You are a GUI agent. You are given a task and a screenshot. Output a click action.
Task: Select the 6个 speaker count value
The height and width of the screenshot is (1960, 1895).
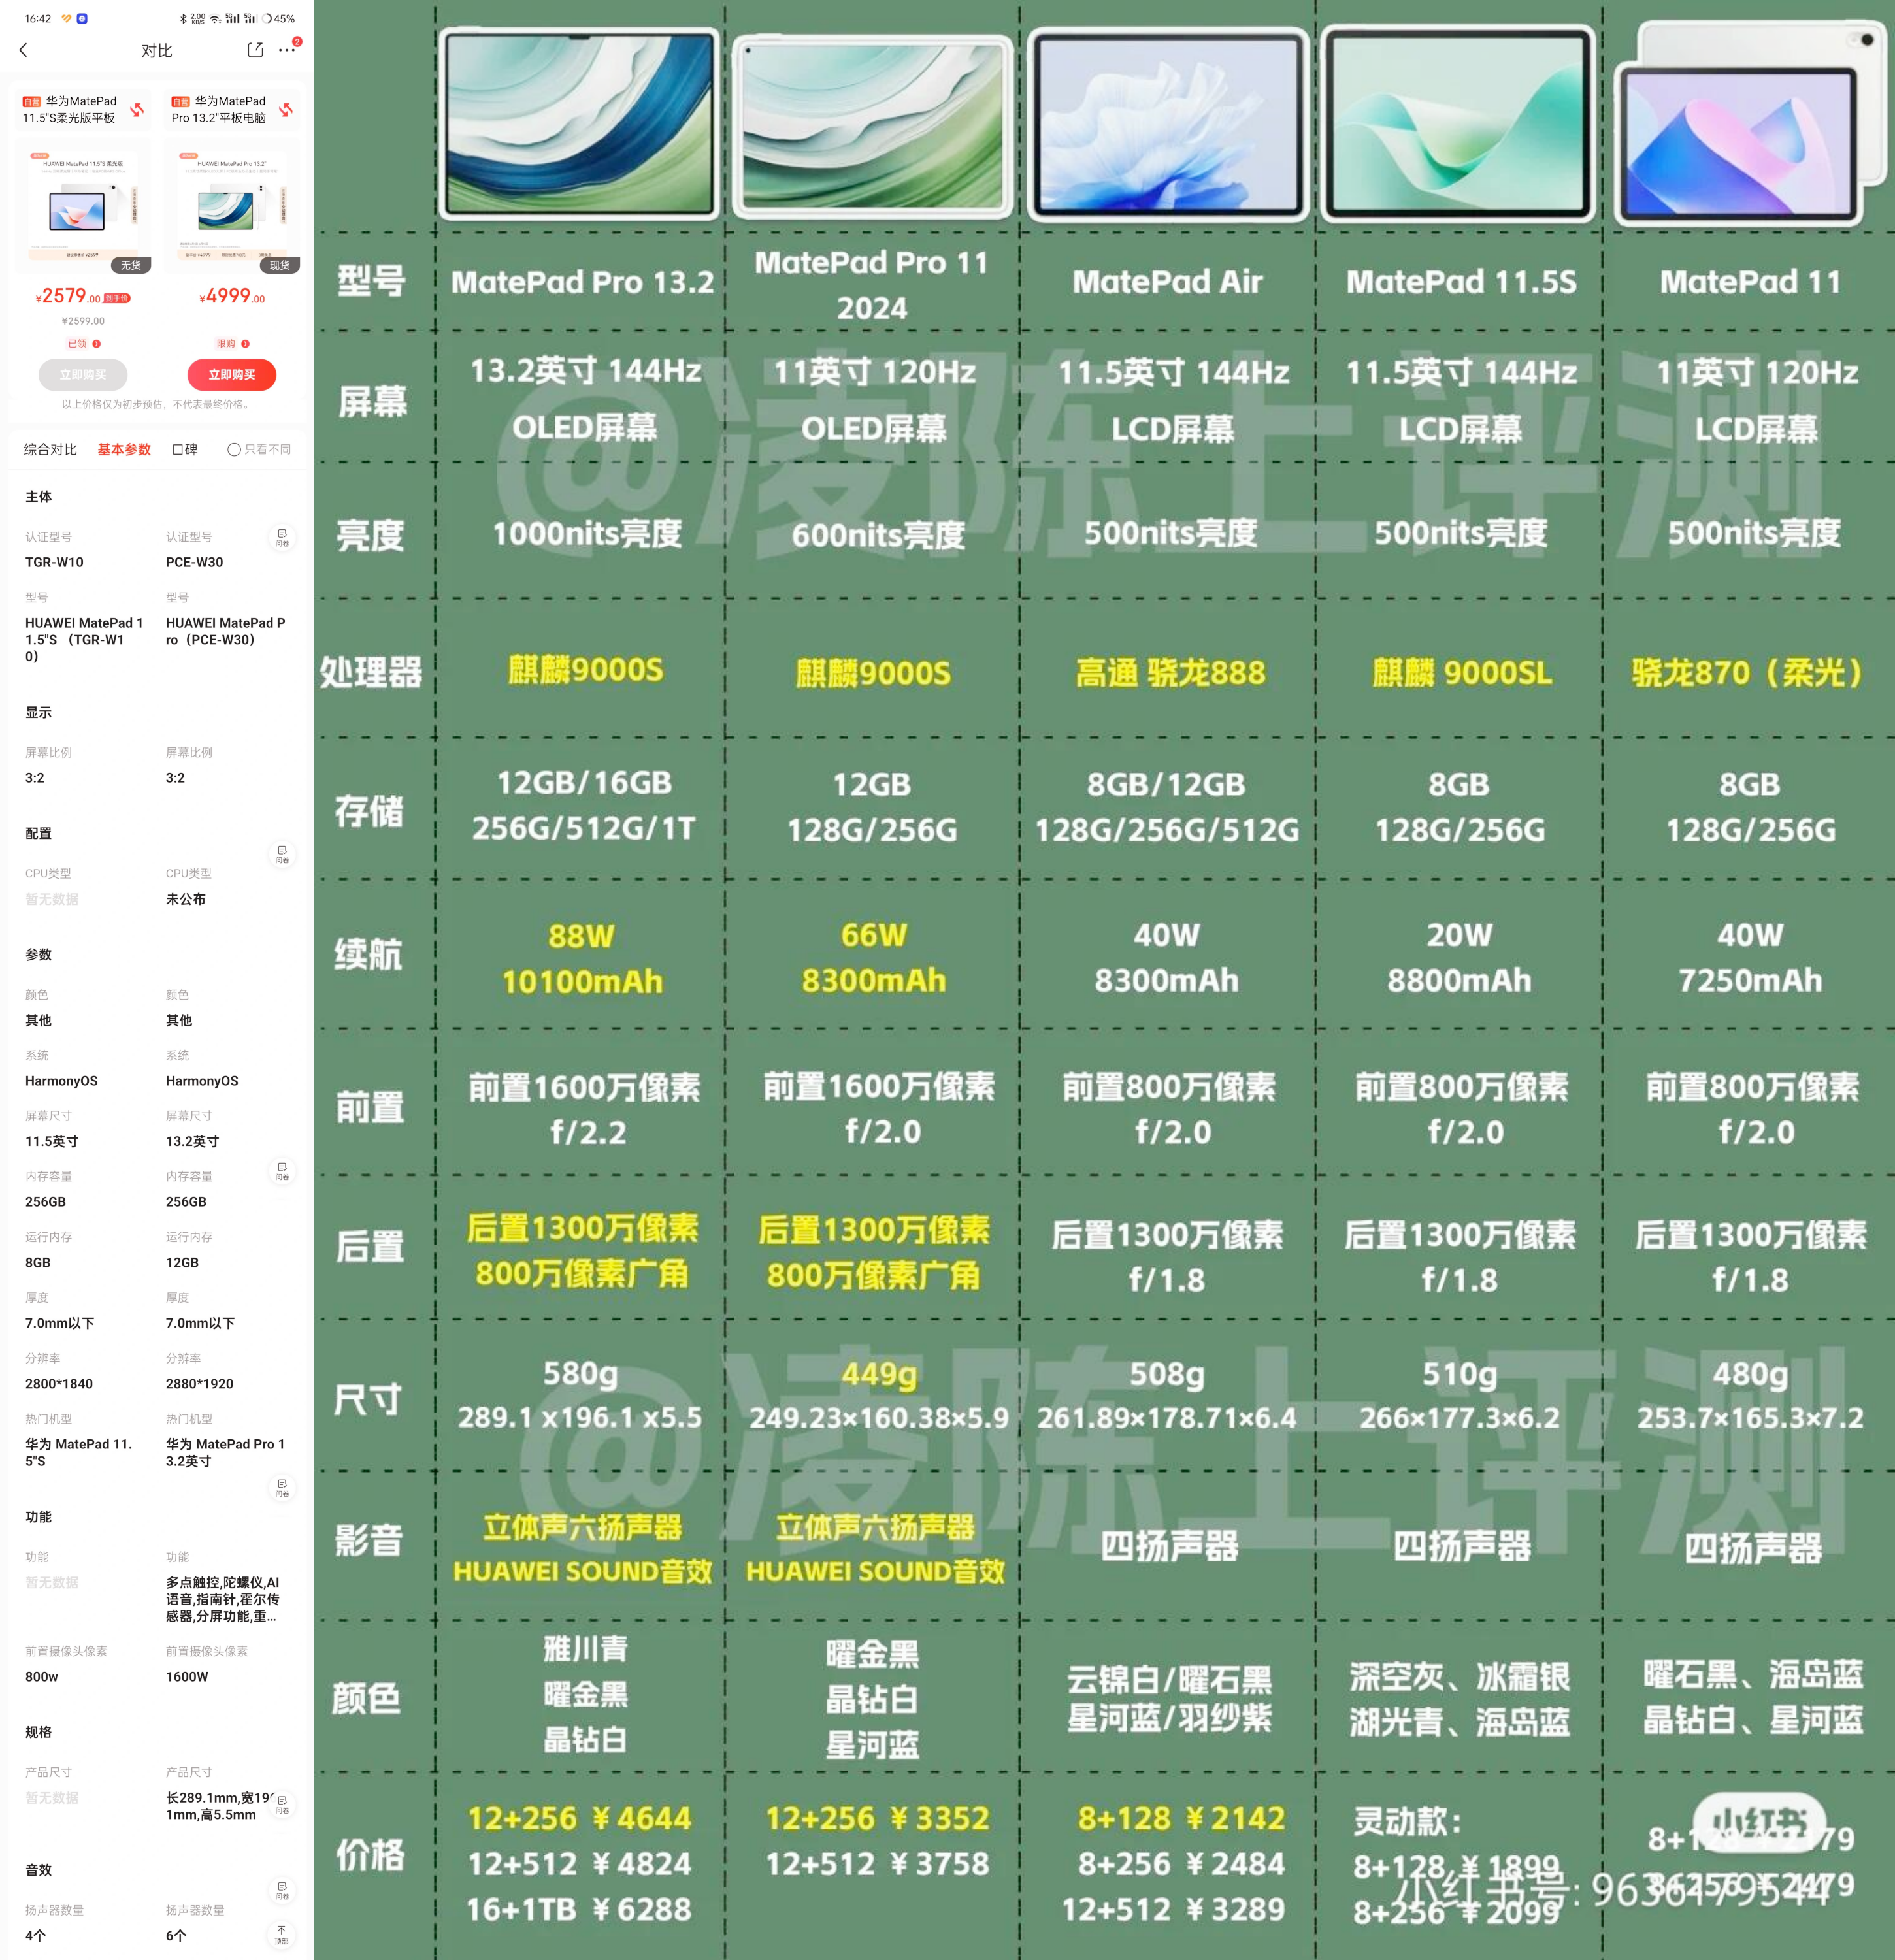176,1935
